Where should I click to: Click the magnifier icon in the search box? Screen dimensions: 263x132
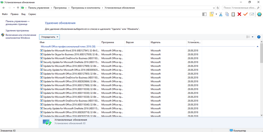pos(258,8)
